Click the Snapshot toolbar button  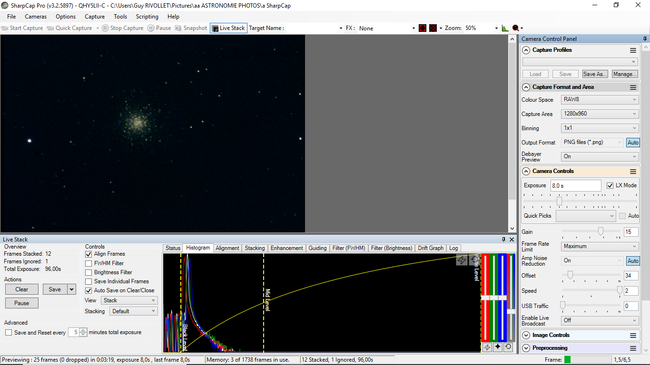(x=191, y=28)
